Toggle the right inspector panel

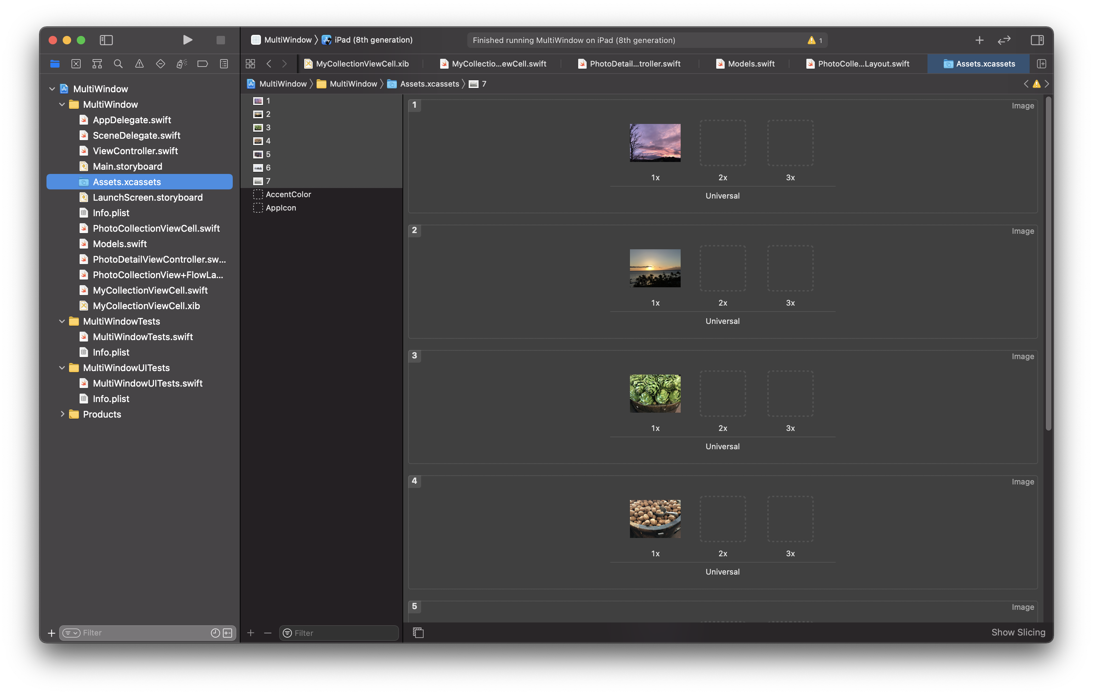(1037, 40)
